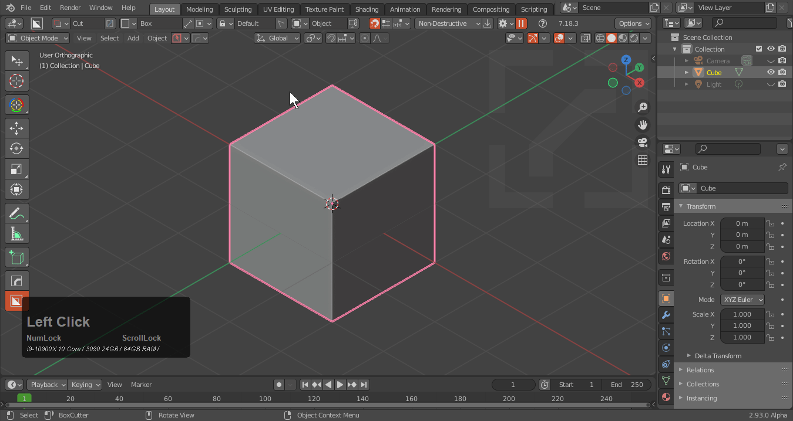This screenshot has height=421, width=793.
Task: Open the XYZ Euler rotation mode dropdown
Action: [742, 300]
